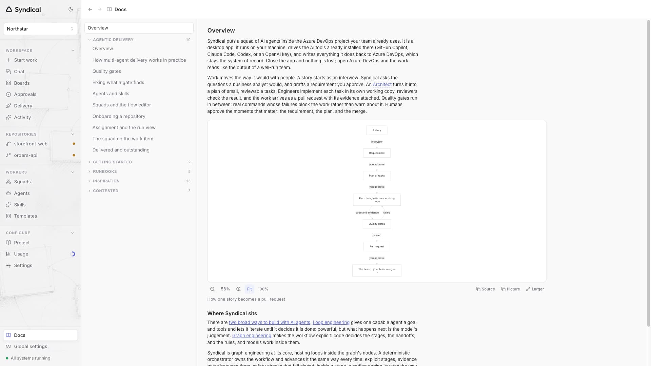Open Activity sparkle icon
The height and width of the screenshot is (366, 651).
8,117
